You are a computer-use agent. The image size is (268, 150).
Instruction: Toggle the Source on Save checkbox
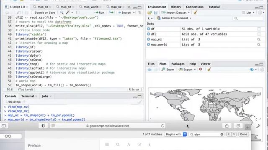[x=33, y=12]
